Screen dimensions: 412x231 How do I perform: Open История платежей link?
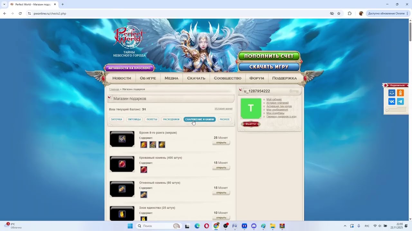click(277, 103)
